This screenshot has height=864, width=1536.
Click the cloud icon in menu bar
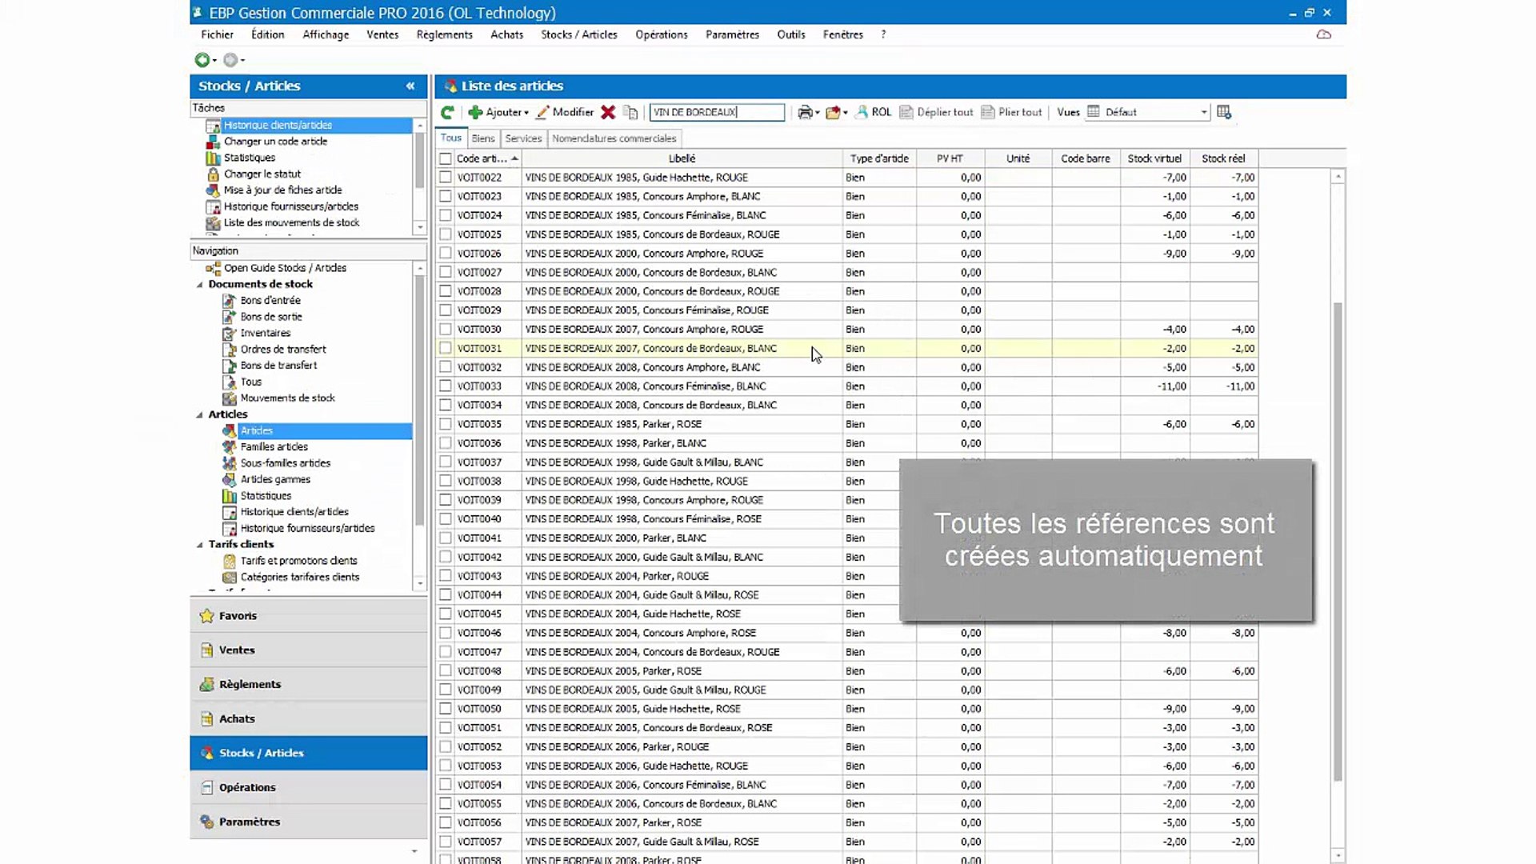pyautogui.click(x=1324, y=34)
